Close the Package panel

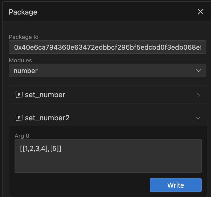click(x=200, y=12)
